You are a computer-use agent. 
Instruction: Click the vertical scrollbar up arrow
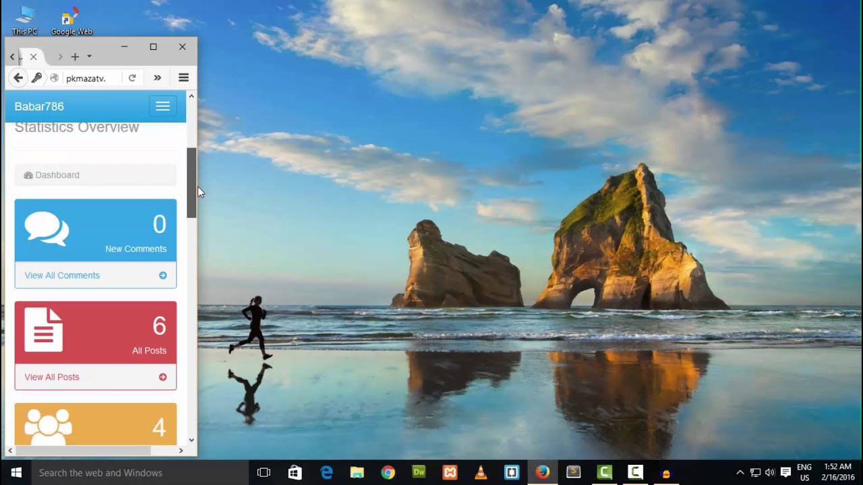(x=191, y=96)
